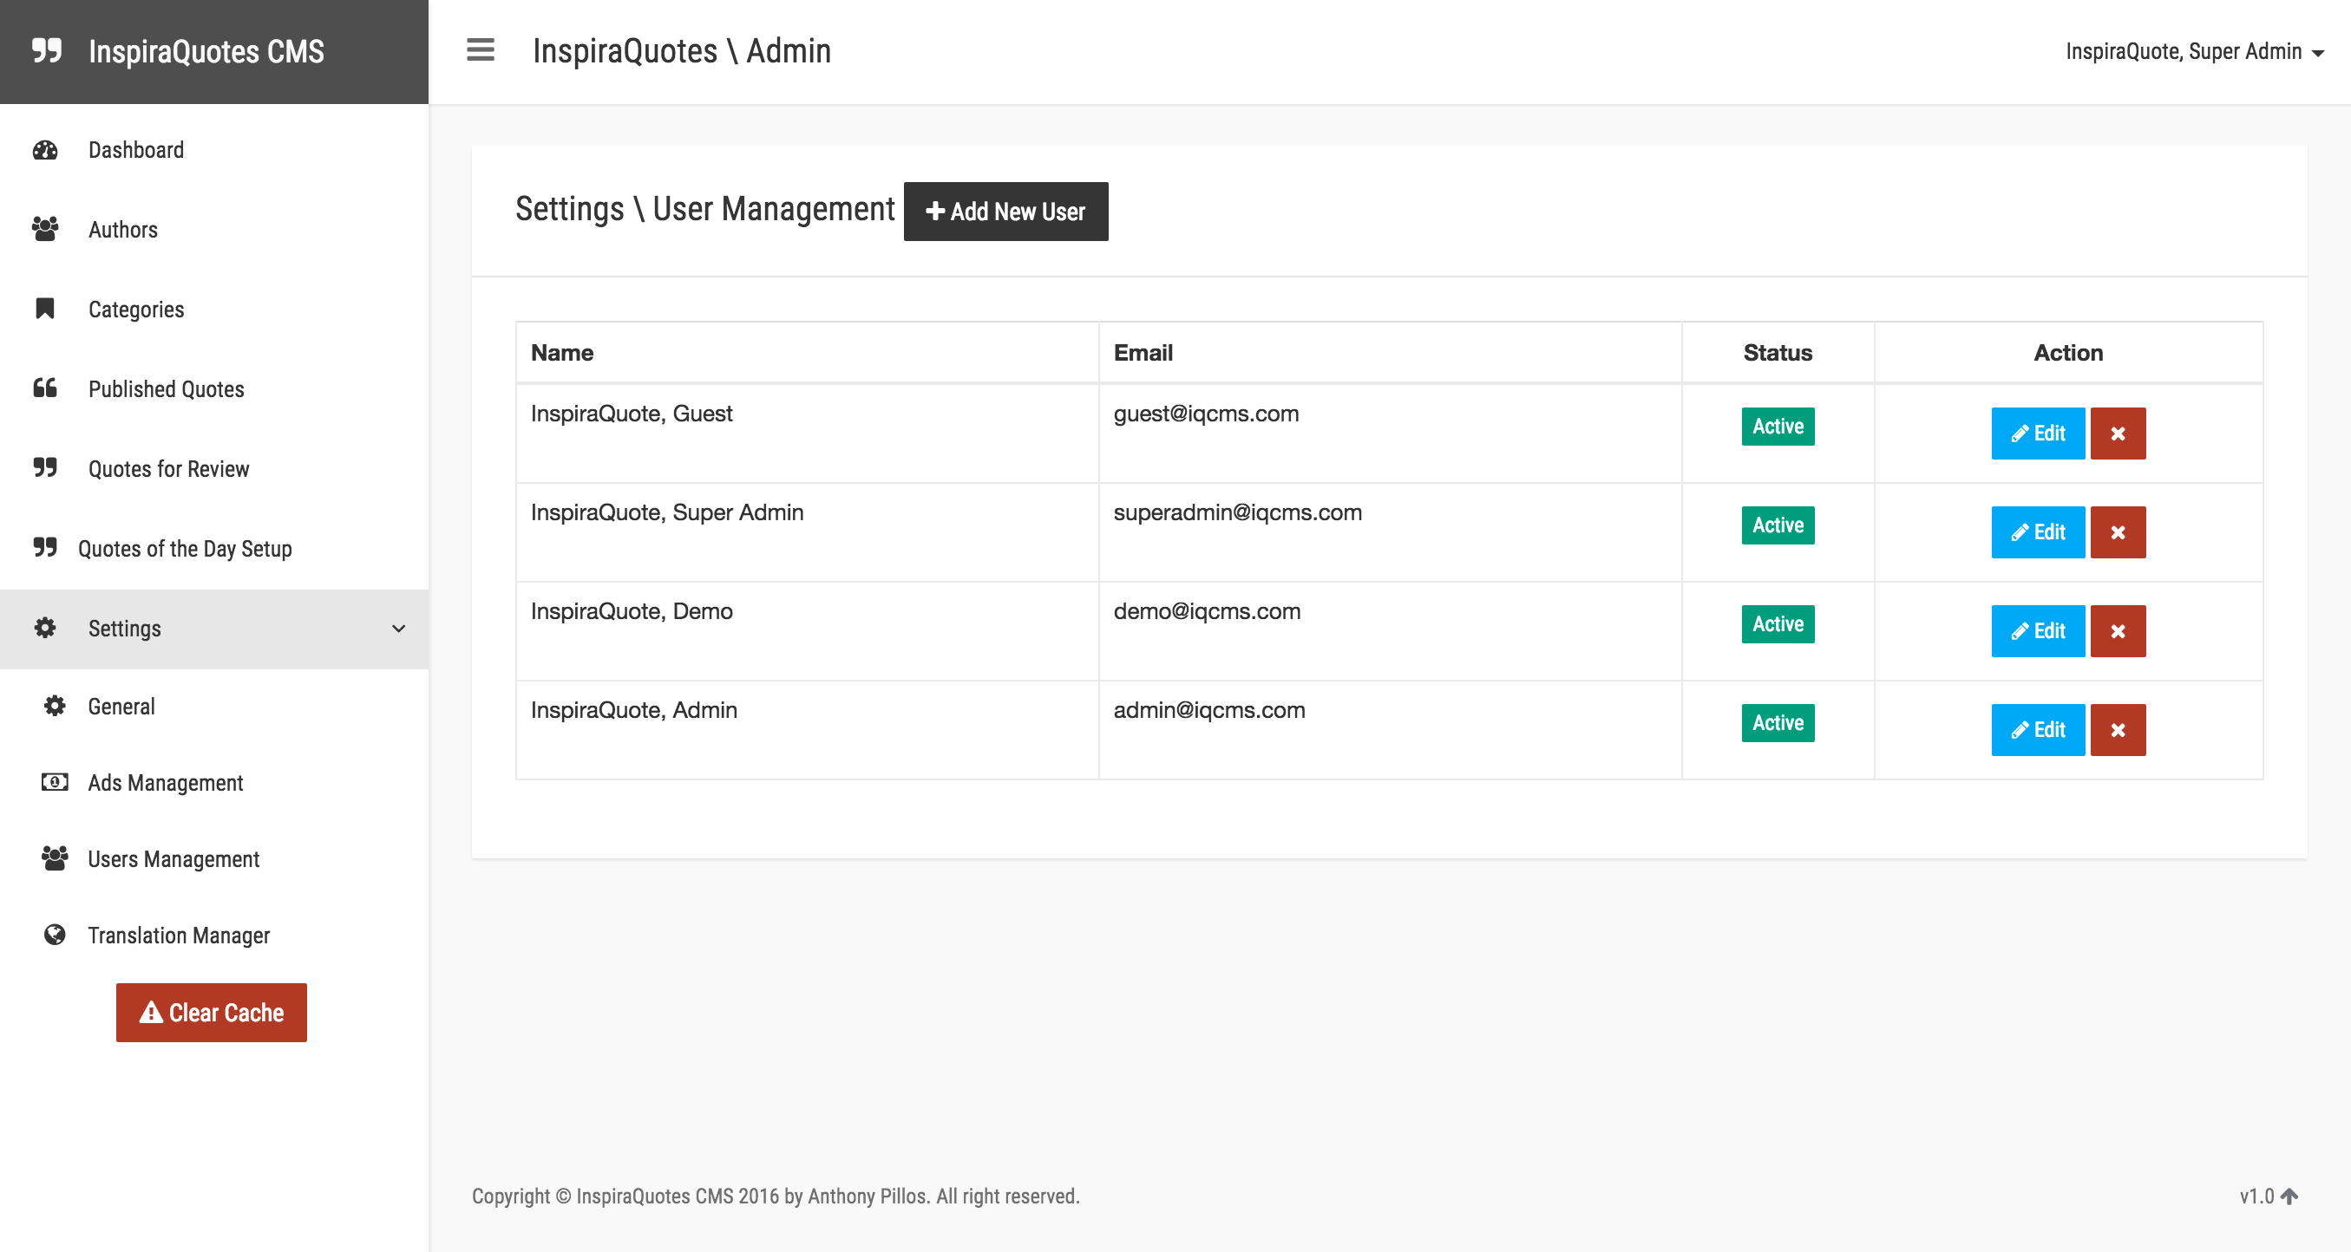Screen dimensions: 2351x1252
Task: Click the Categories bookmark icon
Action: click(45, 310)
